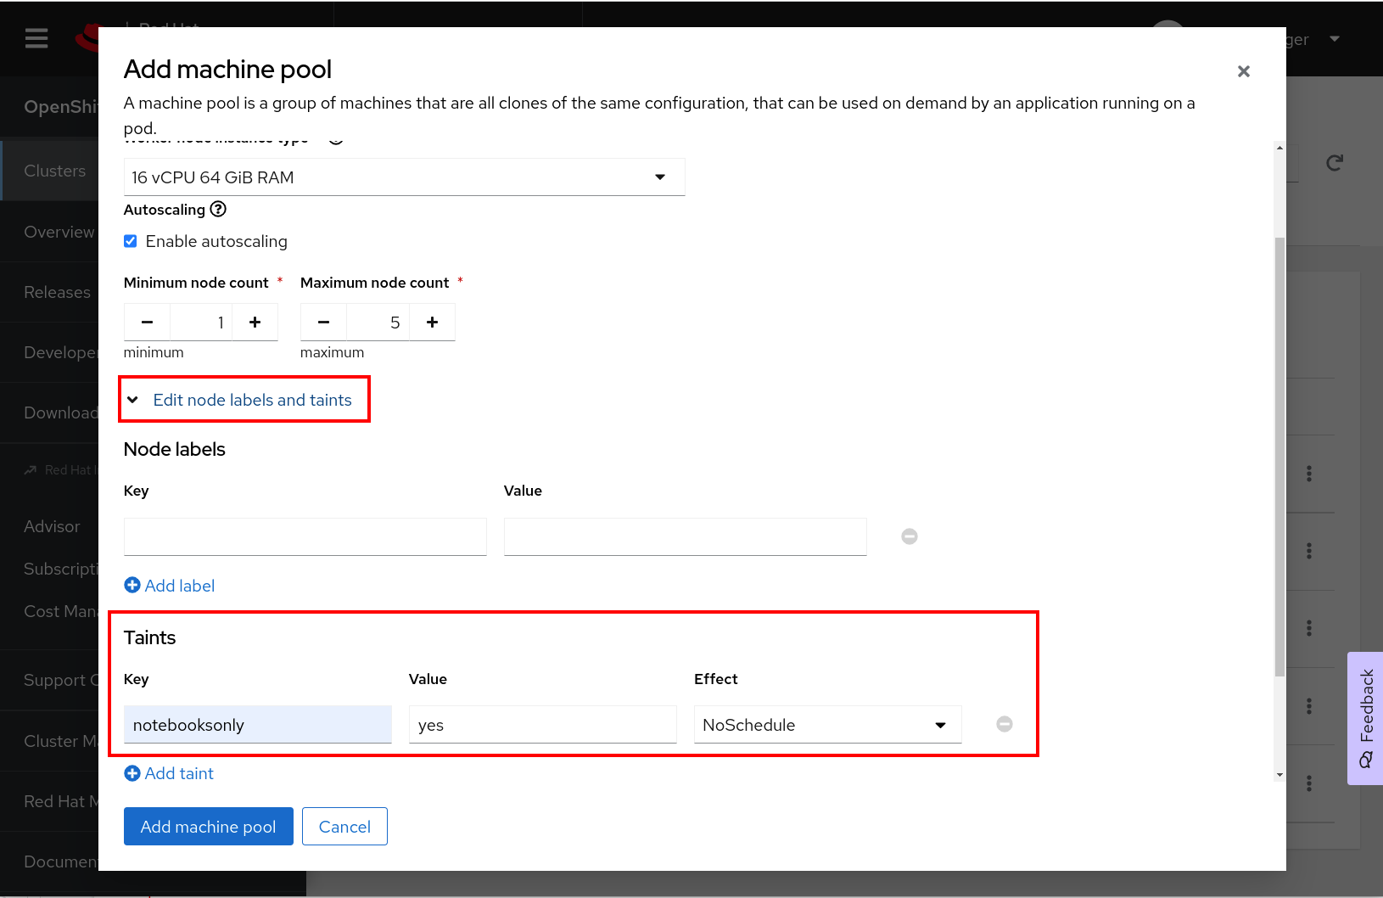
Task: Remove the empty node label row
Action: pyautogui.click(x=909, y=536)
